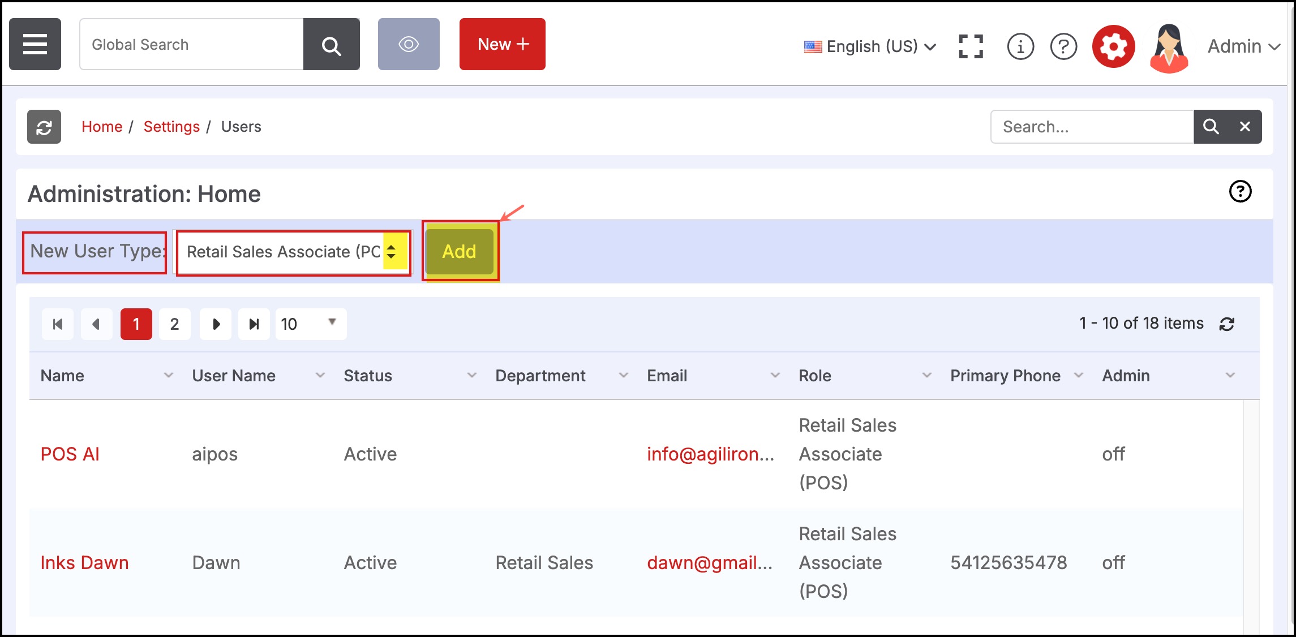Run the users search magnifier
The height and width of the screenshot is (637, 1296).
pos(1211,127)
